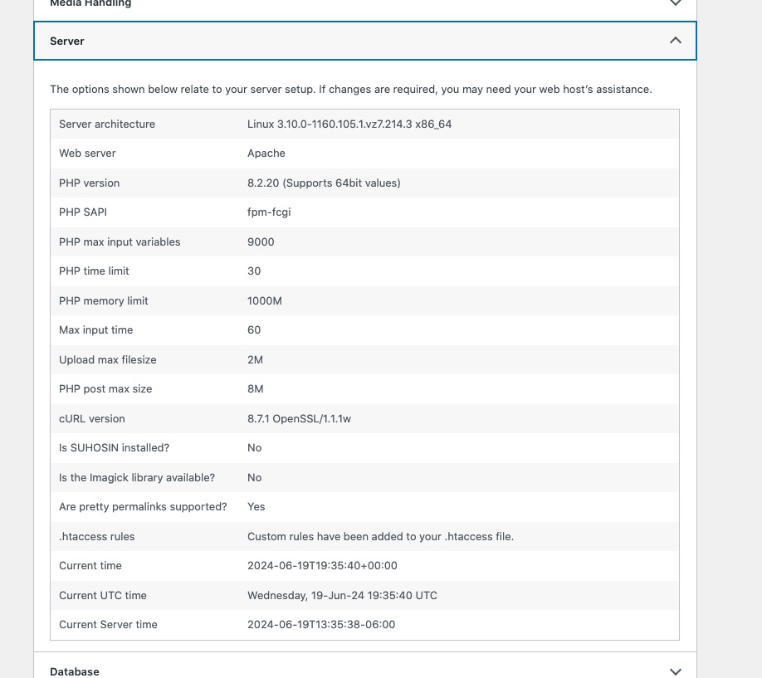The image size is (762, 678).
Task: Select the PHP memory limit 1000M
Action: (x=264, y=301)
